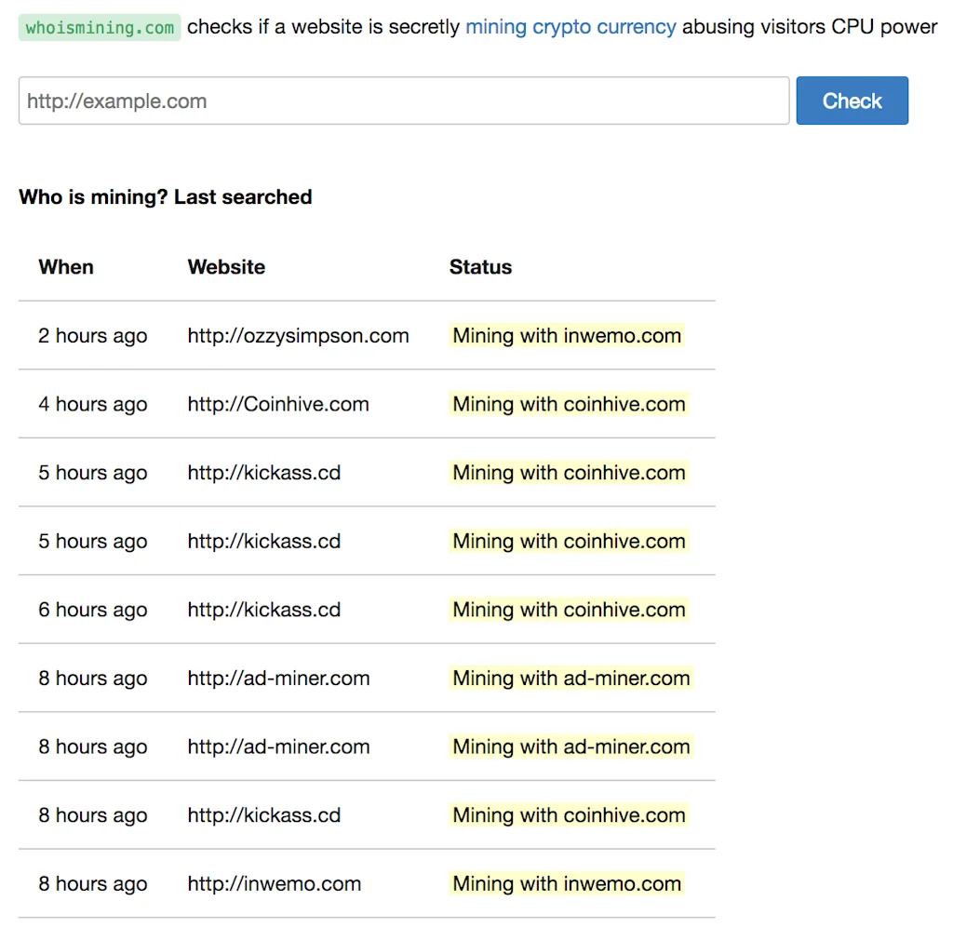The height and width of the screenshot is (941, 953).
Task: Clear the http://example.com placeholder field
Action: point(403,101)
